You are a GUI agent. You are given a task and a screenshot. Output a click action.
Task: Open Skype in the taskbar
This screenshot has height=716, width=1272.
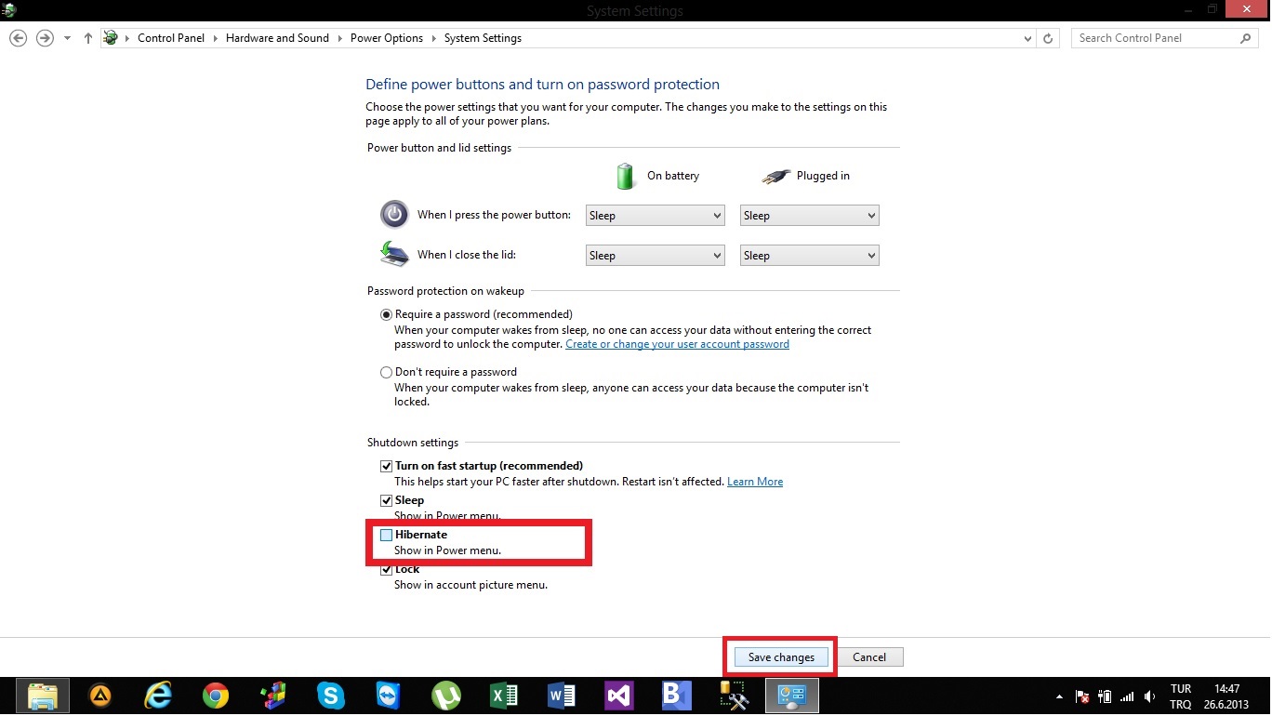click(330, 696)
